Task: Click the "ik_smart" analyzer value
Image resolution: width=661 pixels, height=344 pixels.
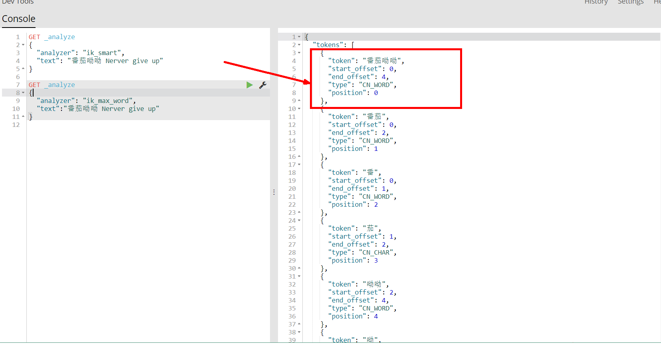Action: [x=102, y=53]
